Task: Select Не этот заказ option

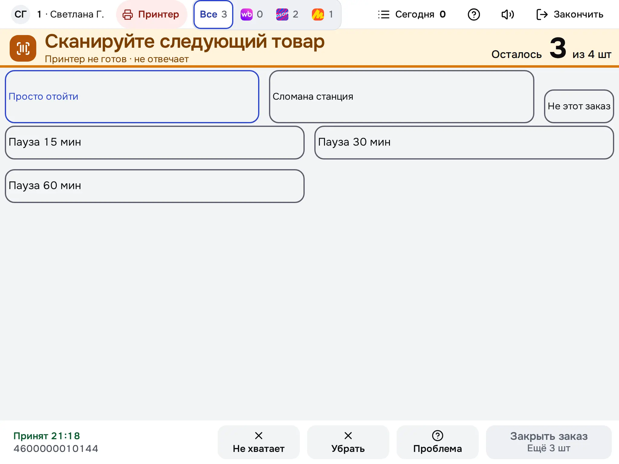Action: [579, 106]
